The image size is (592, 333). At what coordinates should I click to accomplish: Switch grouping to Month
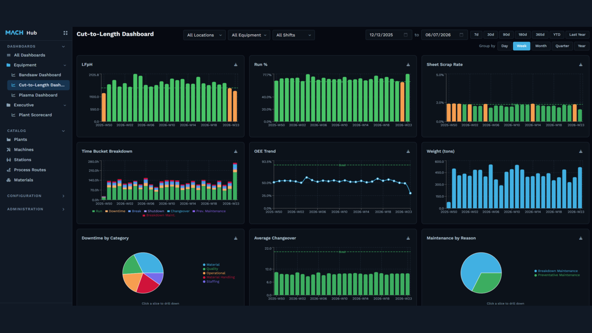(541, 46)
